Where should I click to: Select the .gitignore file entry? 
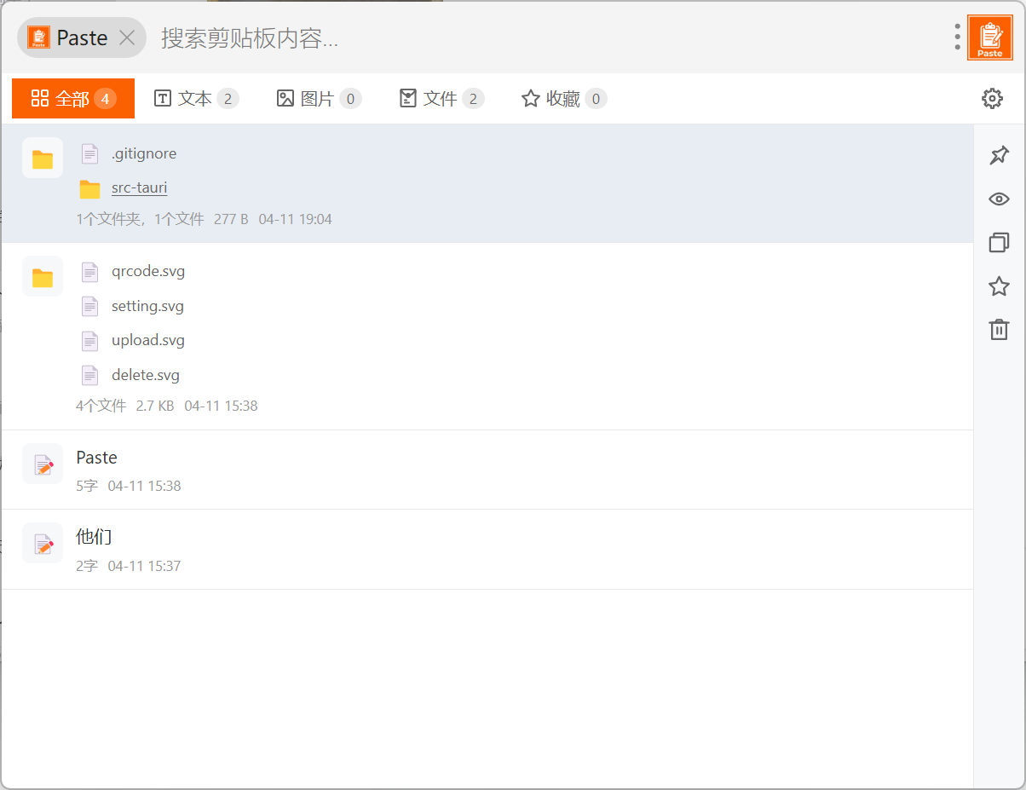pyautogui.click(x=144, y=153)
